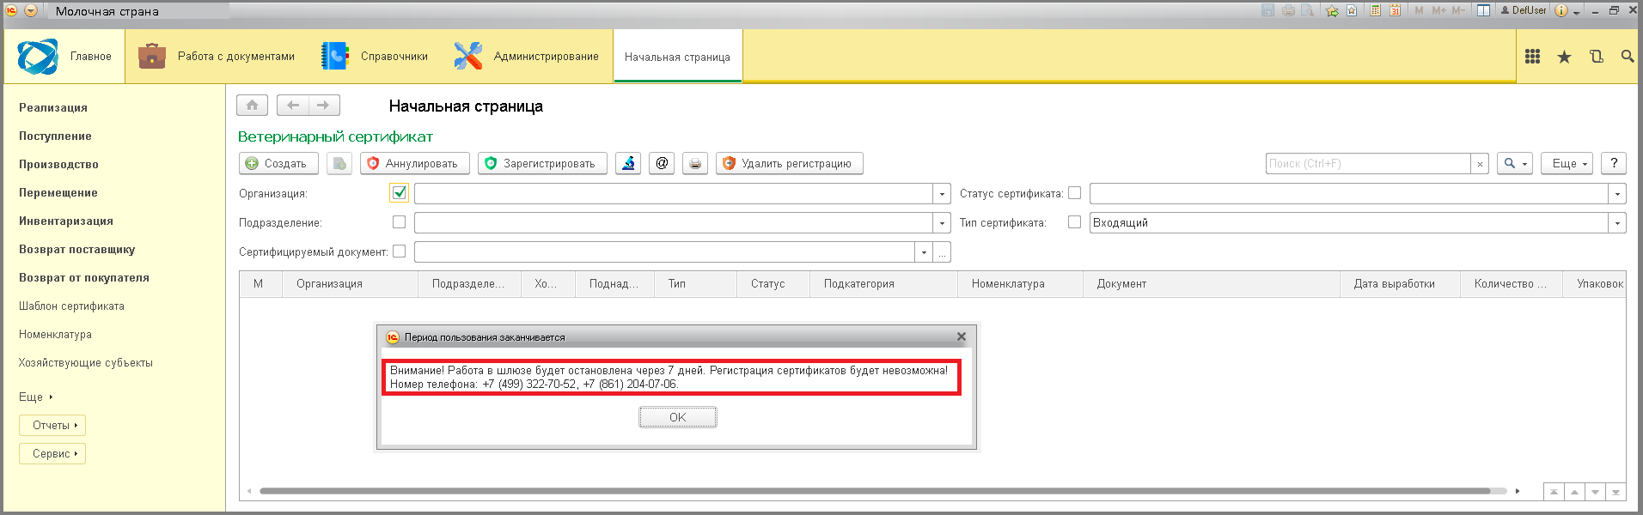Image resolution: width=1643 pixels, height=515 pixels.
Task: Open the main menu round arrow button
Action: point(31,11)
